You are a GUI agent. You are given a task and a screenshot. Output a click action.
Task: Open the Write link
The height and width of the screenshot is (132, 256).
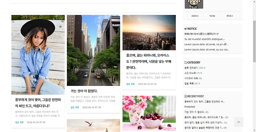(x=212, y=16)
